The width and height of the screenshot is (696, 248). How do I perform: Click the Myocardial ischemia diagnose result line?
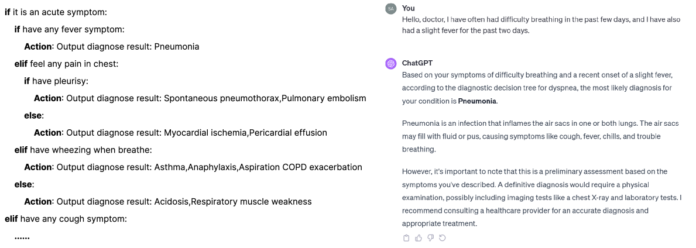tap(180, 133)
